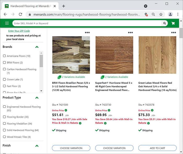Open a new browser tab
This screenshot has height=154, width=183.
click(x=64, y=6)
